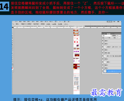
Task: Open the 文件 menu
Action: coord(16,22)
